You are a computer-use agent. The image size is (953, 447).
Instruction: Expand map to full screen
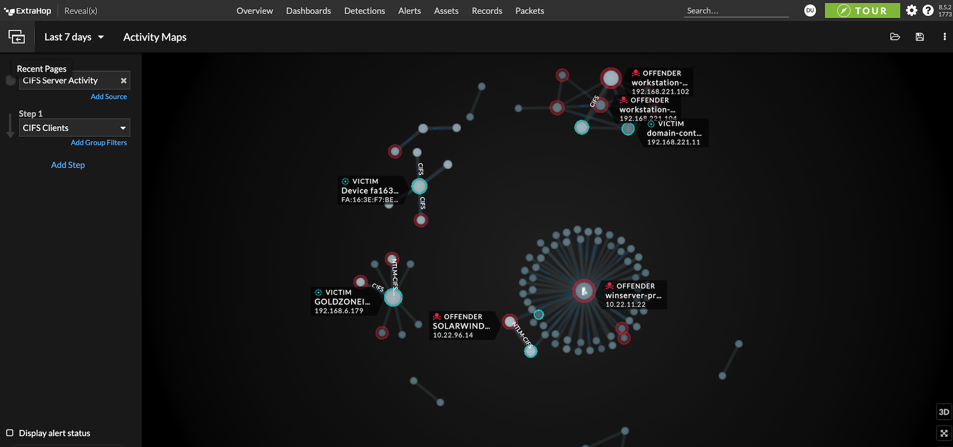(x=944, y=433)
